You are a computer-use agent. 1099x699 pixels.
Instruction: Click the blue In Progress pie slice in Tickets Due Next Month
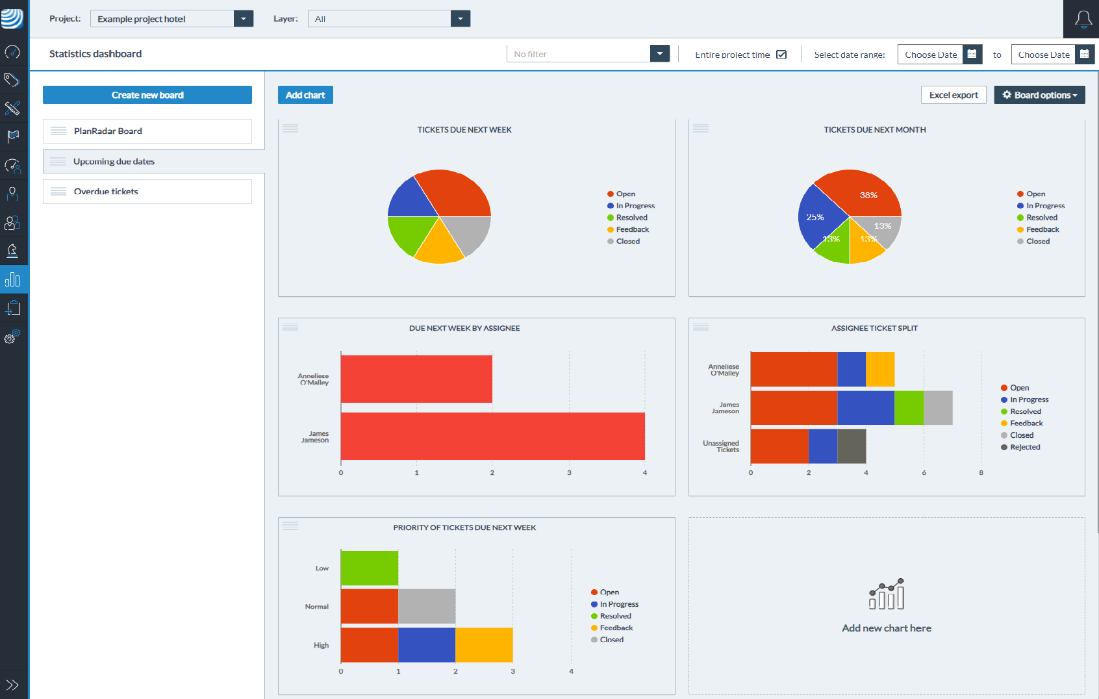pos(817,218)
